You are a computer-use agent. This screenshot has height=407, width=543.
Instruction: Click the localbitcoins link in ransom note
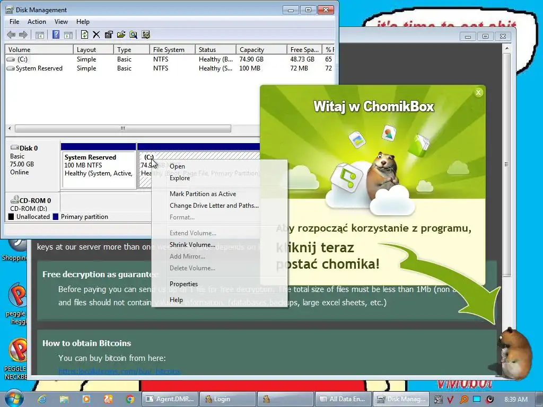[x=119, y=371]
